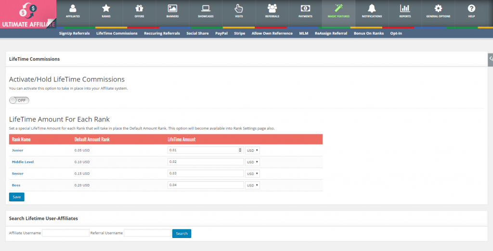This screenshot has height=251, width=493.
Task: Click the Junior amount spinner arrows
Action: [x=240, y=150]
